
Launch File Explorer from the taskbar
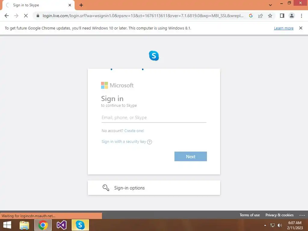[24, 225]
